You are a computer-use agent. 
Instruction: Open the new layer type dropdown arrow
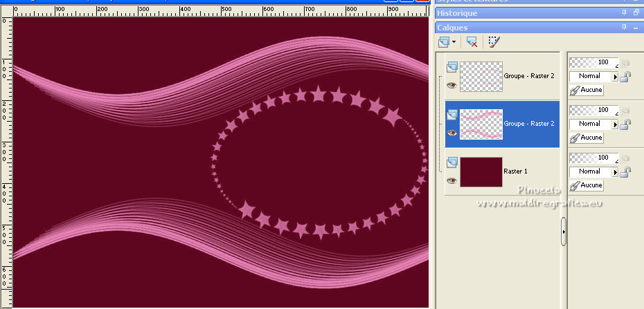point(454,41)
